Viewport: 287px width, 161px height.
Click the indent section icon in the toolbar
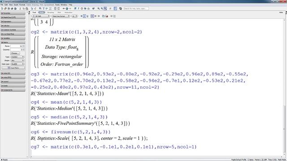(55, 8)
